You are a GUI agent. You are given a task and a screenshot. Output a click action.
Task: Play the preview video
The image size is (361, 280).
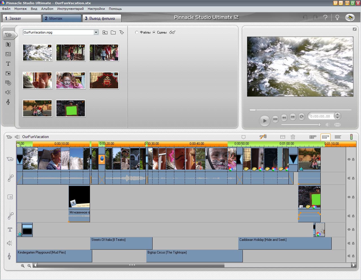pyautogui.click(x=265, y=121)
